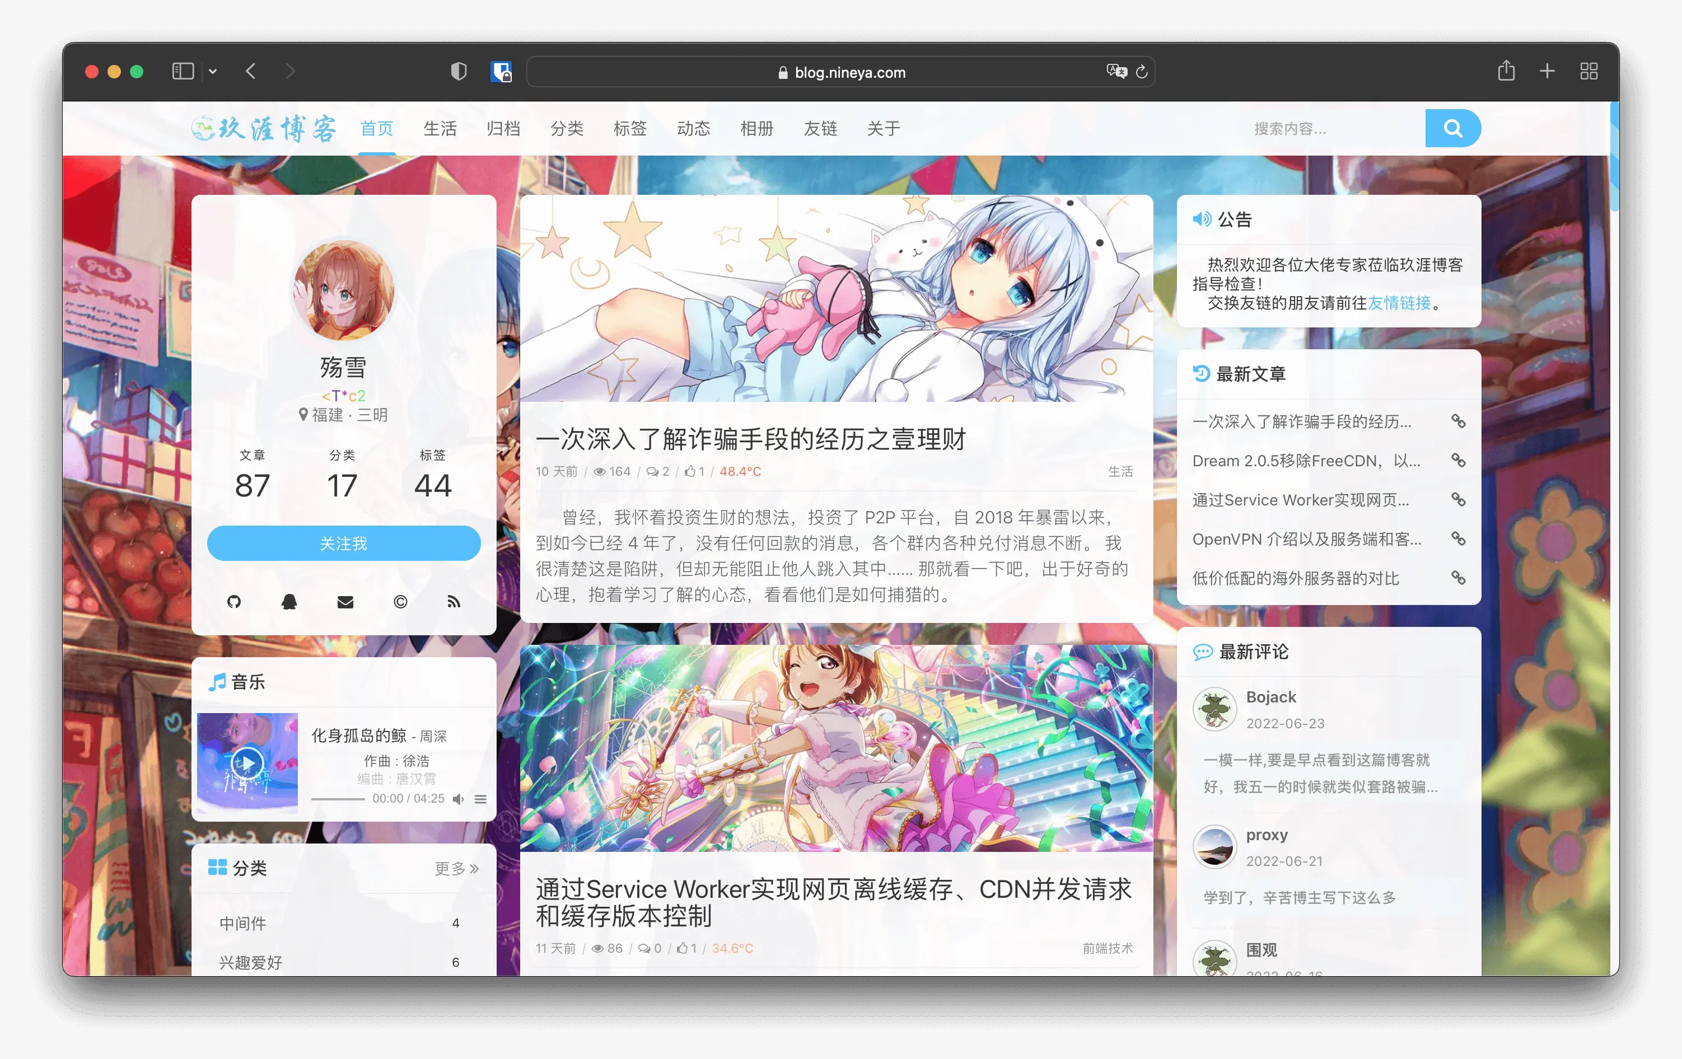The image size is (1682, 1059).
Task: Open latest post 低价低配的海外服务器的对比
Action: [x=1296, y=578]
